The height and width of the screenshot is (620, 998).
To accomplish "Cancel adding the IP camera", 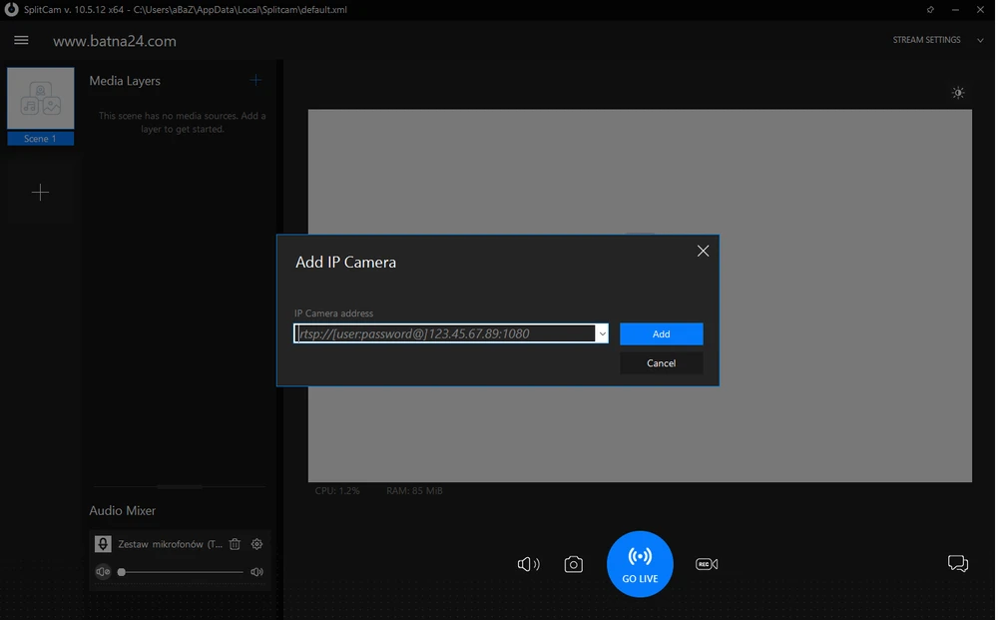I will point(661,362).
